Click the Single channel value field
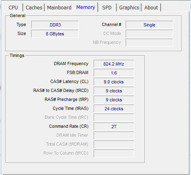This screenshot has height=175, width=191. tap(149, 25)
